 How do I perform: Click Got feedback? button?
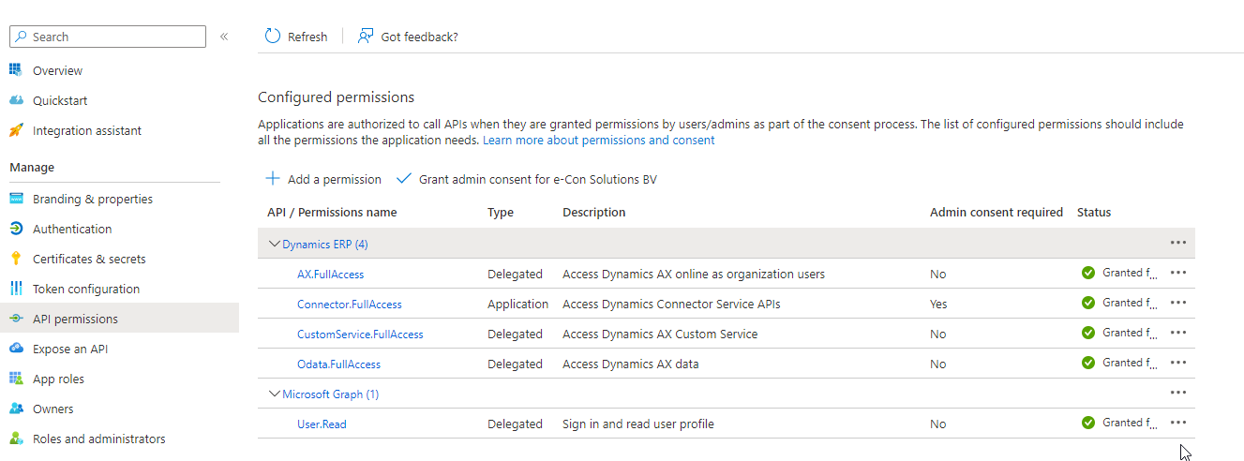tap(408, 37)
